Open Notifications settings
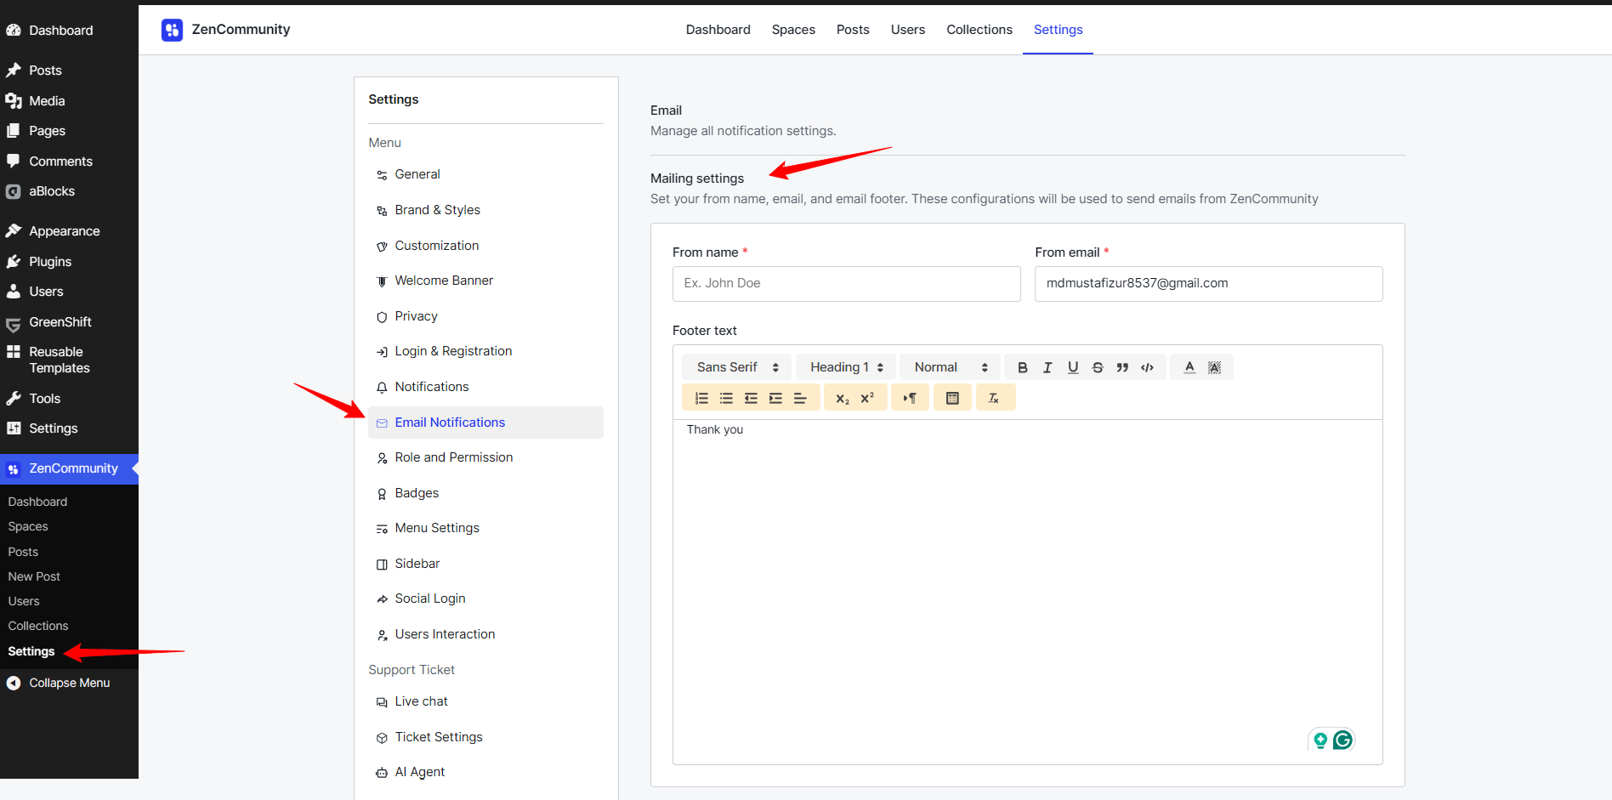1612x800 pixels. [485, 387]
